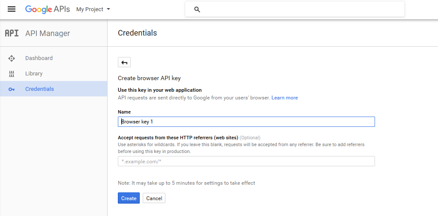Click the Library sidebar icon
Viewport: 438px width, 216px height.
click(12, 74)
